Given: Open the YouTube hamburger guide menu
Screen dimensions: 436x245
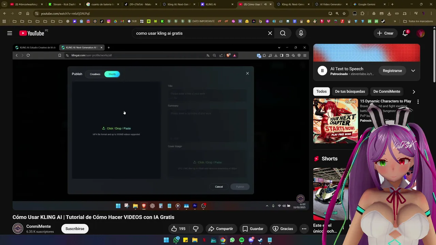Looking at the screenshot, I should click(10, 33).
